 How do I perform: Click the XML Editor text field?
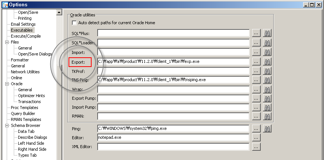(173, 147)
